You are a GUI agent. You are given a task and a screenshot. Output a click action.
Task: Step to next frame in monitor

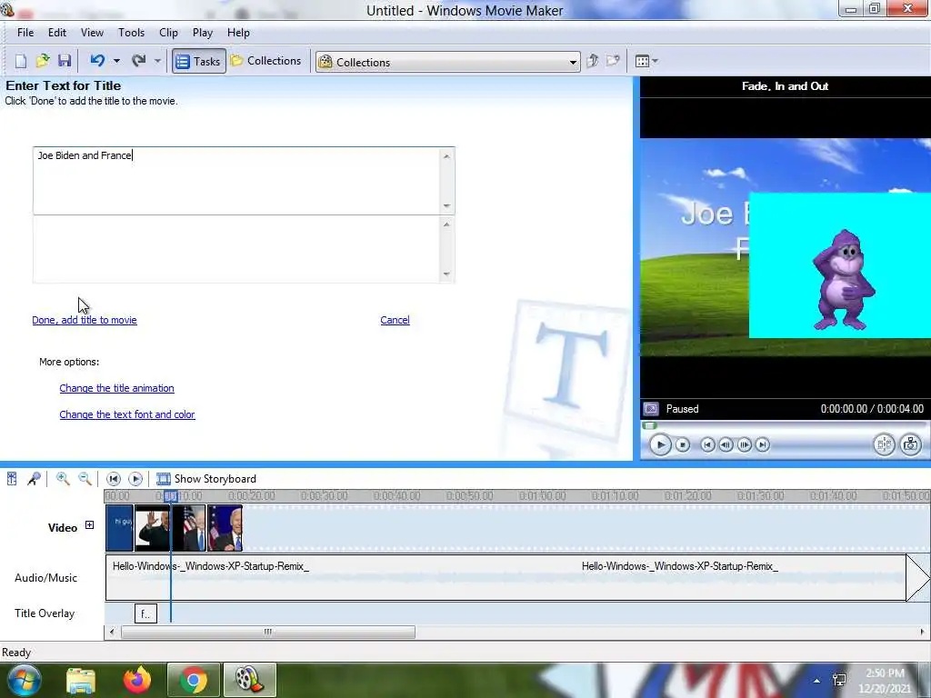(744, 444)
